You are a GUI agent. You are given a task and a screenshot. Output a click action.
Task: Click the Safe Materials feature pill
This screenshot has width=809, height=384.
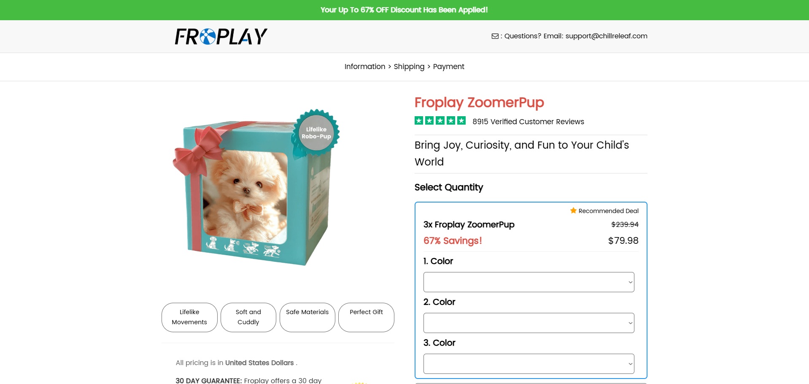(x=307, y=317)
